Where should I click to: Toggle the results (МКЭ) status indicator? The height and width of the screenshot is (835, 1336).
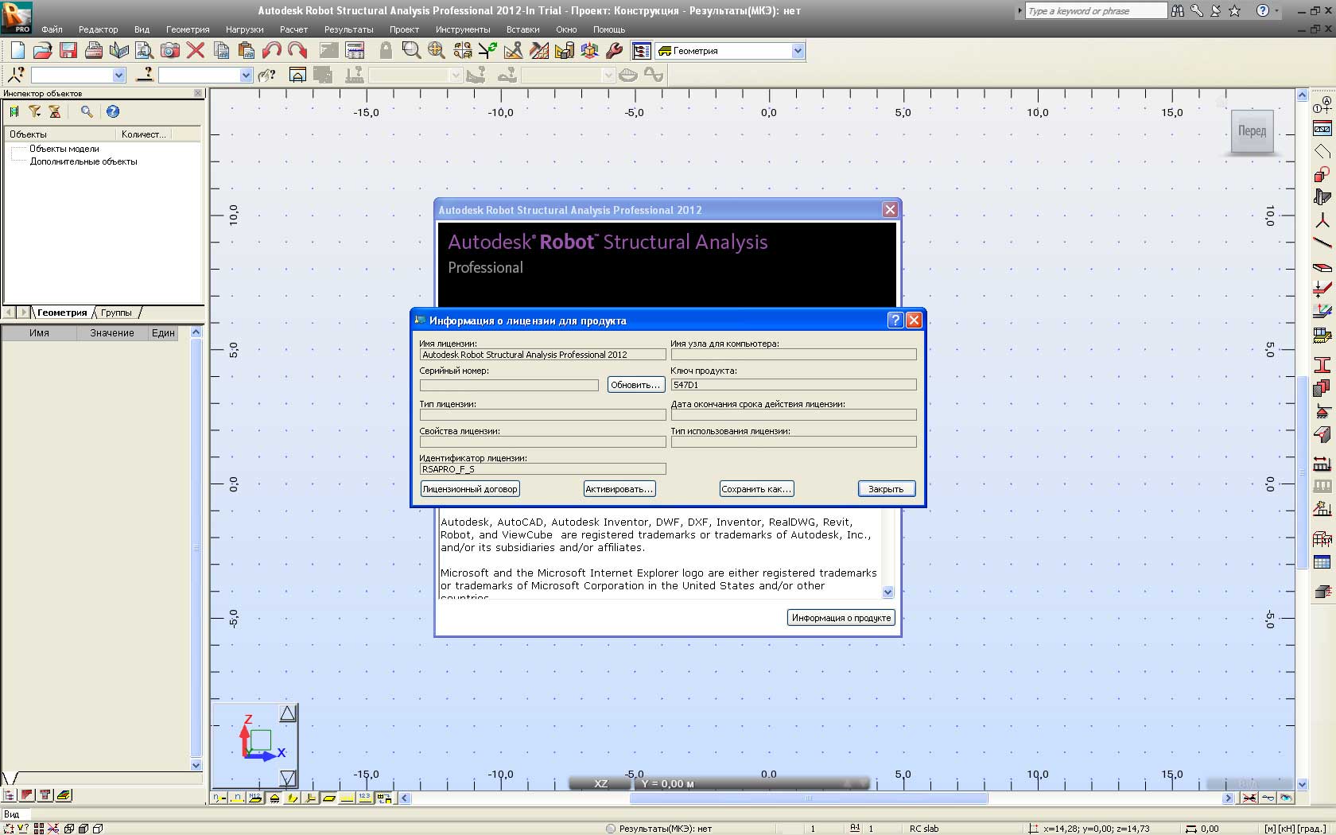pyautogui.click(x=611, y=829)
